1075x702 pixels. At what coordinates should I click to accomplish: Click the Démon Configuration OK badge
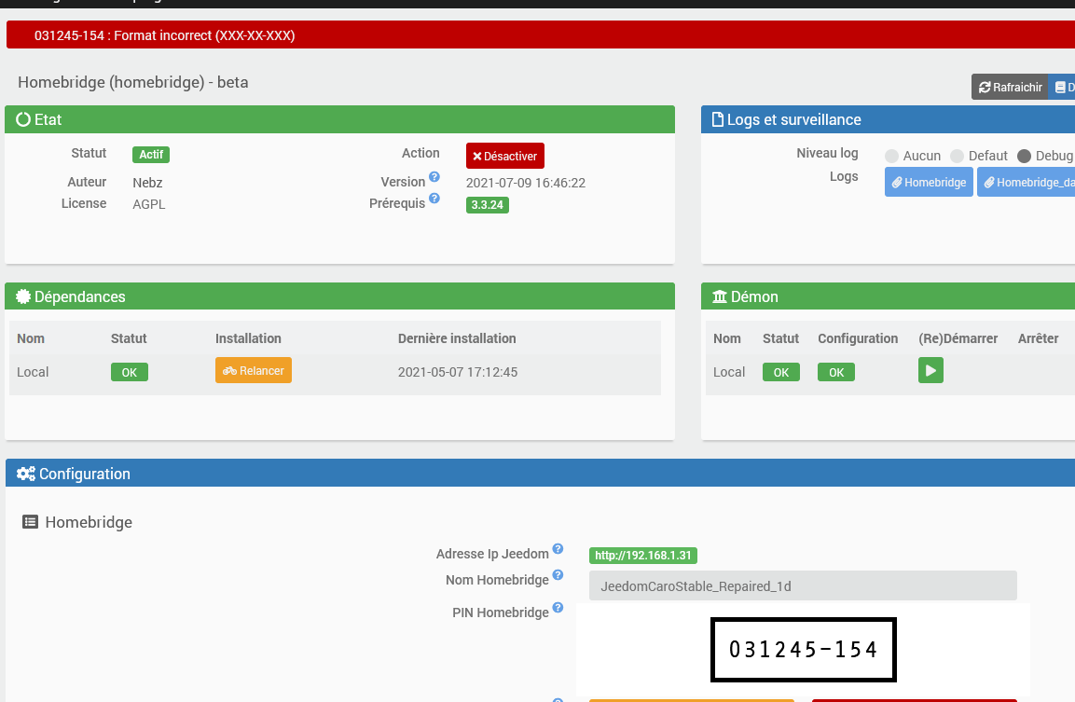coord(836,372)
